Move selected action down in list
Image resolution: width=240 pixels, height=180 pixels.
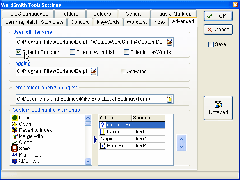coord(181,147)
